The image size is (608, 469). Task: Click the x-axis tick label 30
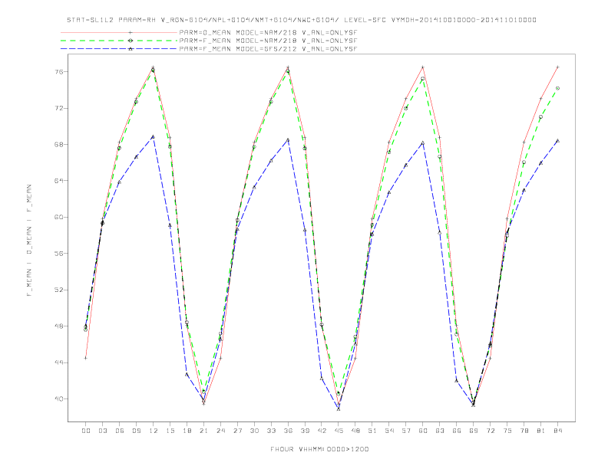pyautogui.click(x=254, y=431)
